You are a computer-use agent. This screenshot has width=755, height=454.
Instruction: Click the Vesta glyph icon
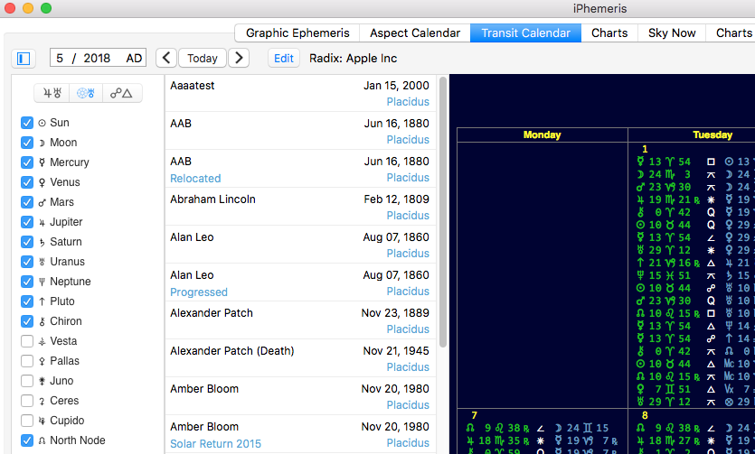pyautogui.click(x=42, y=341)
